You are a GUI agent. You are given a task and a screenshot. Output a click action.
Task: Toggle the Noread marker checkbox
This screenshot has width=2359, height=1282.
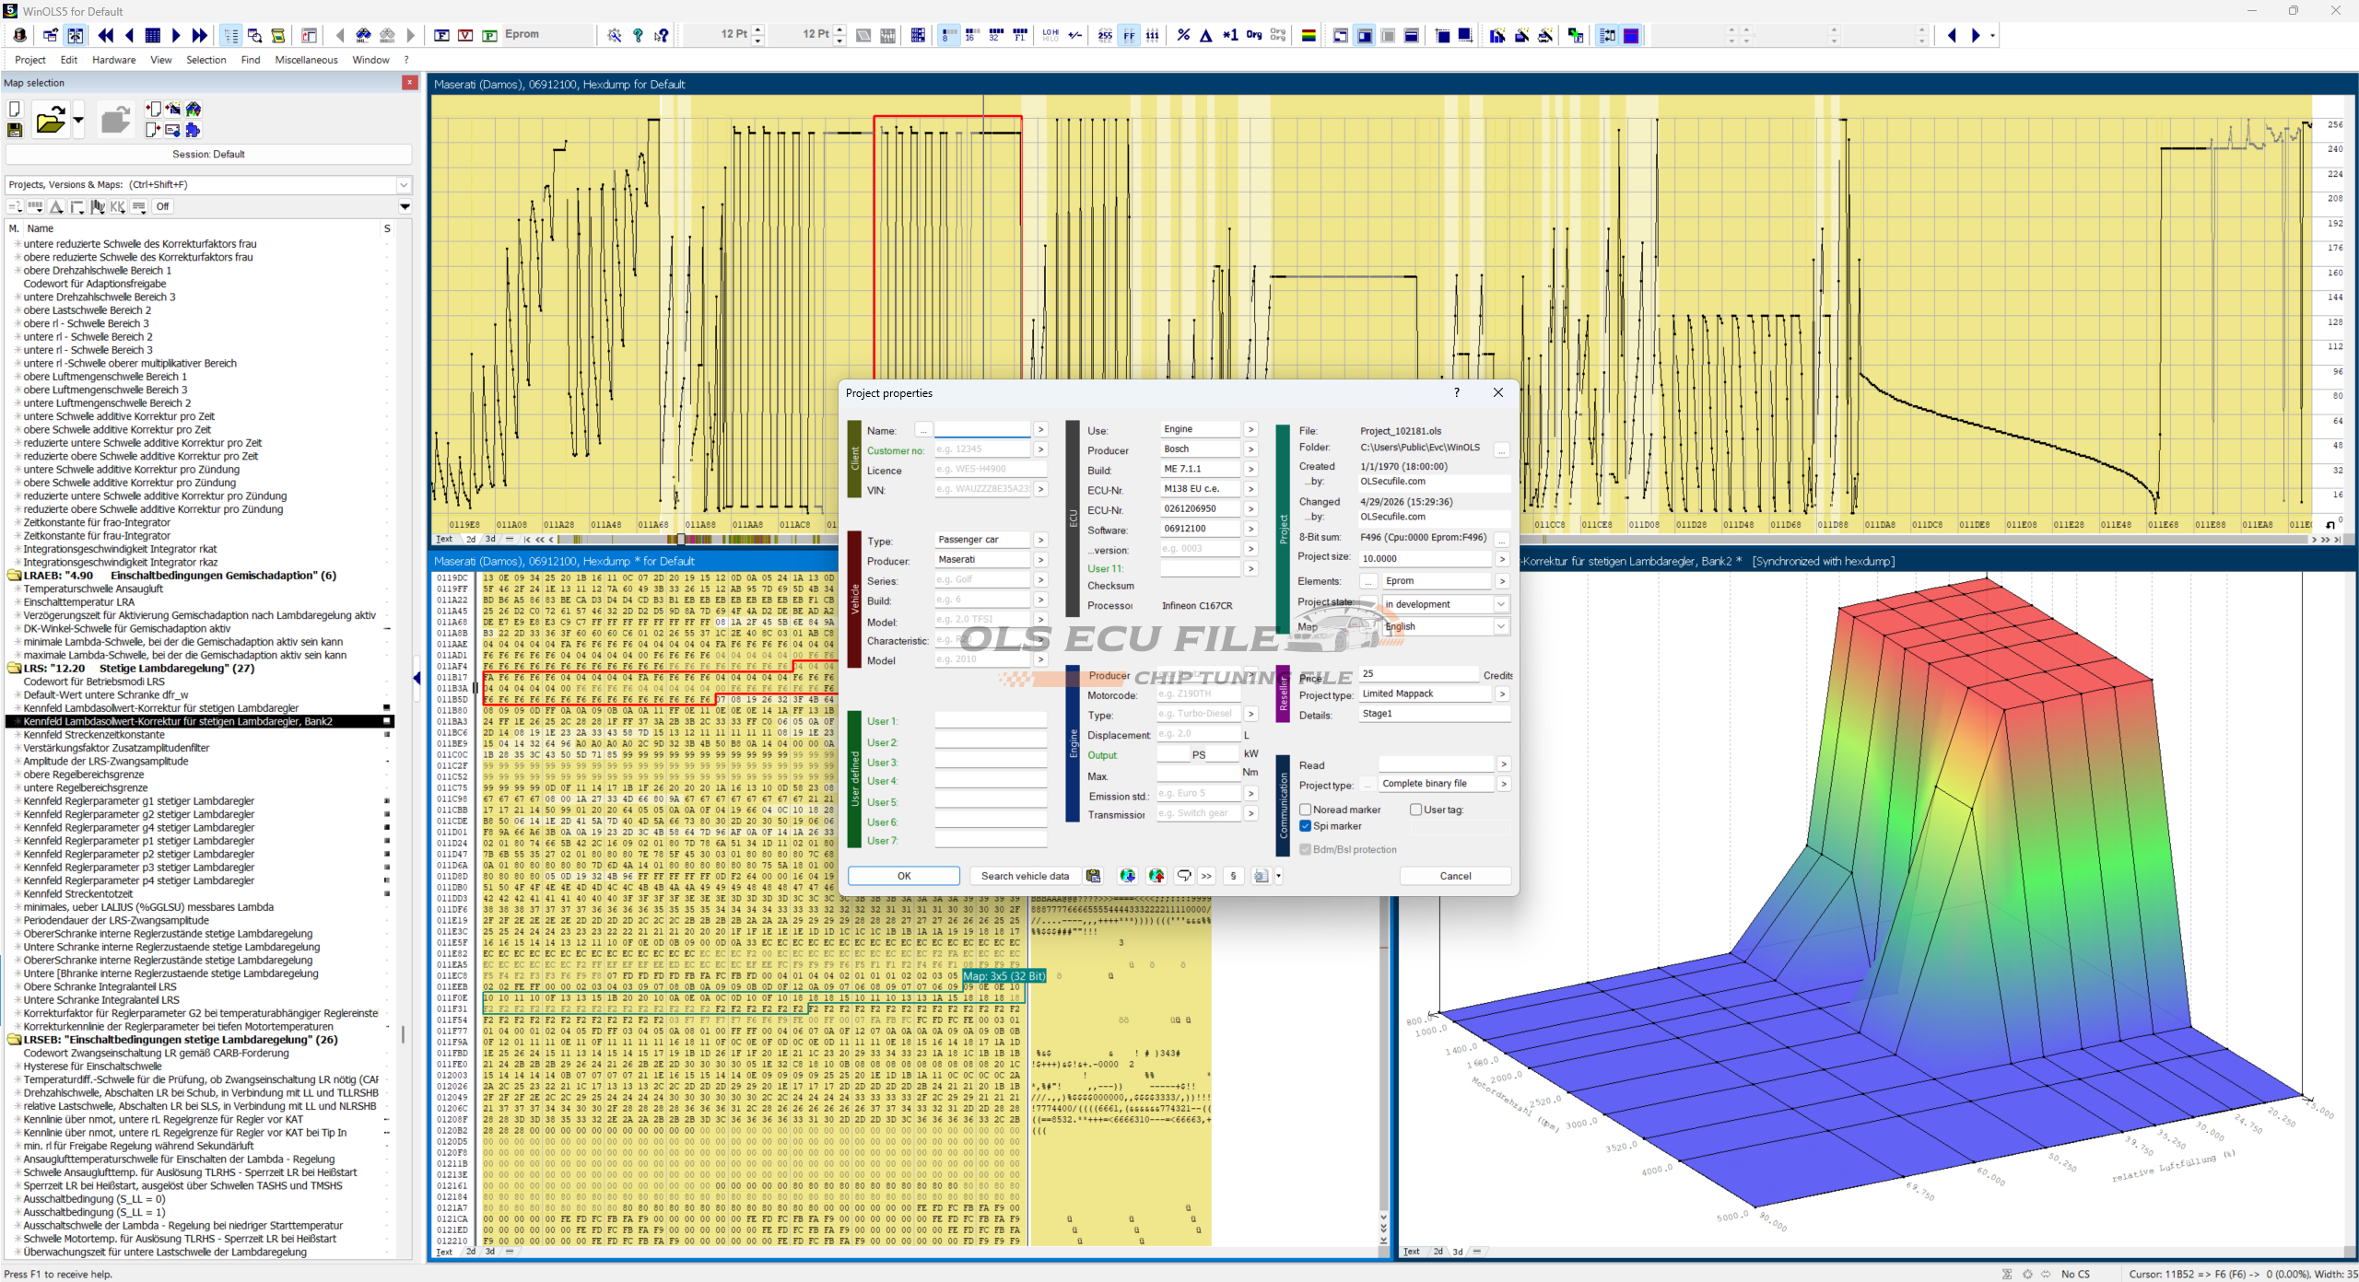(1305, 810)
